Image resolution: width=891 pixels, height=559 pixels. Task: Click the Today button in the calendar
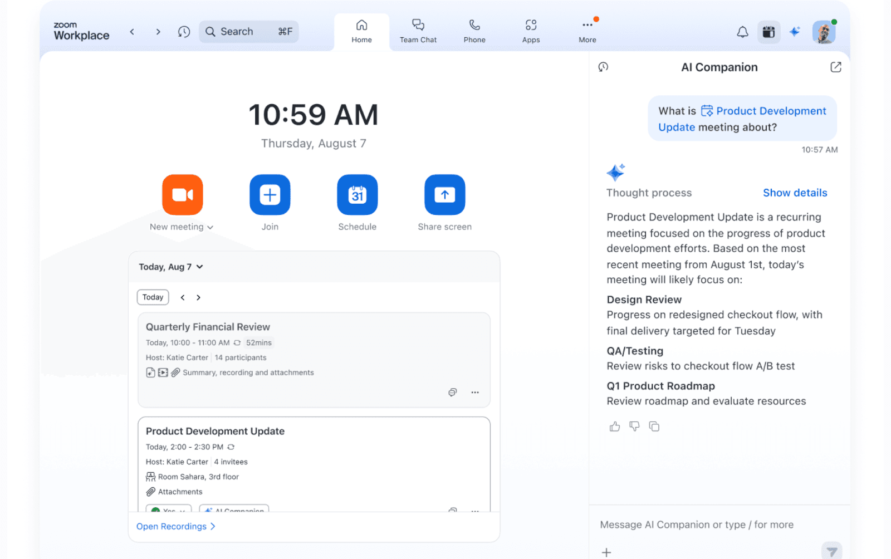click(x=153, y=297)
